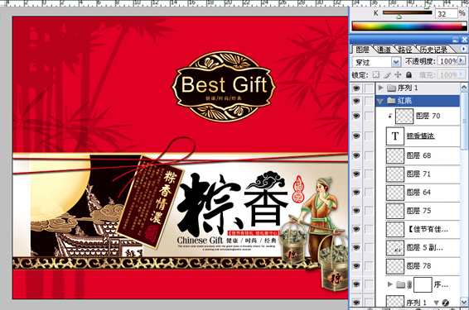Hide the 红底 layer group

[x=356, y=101]
